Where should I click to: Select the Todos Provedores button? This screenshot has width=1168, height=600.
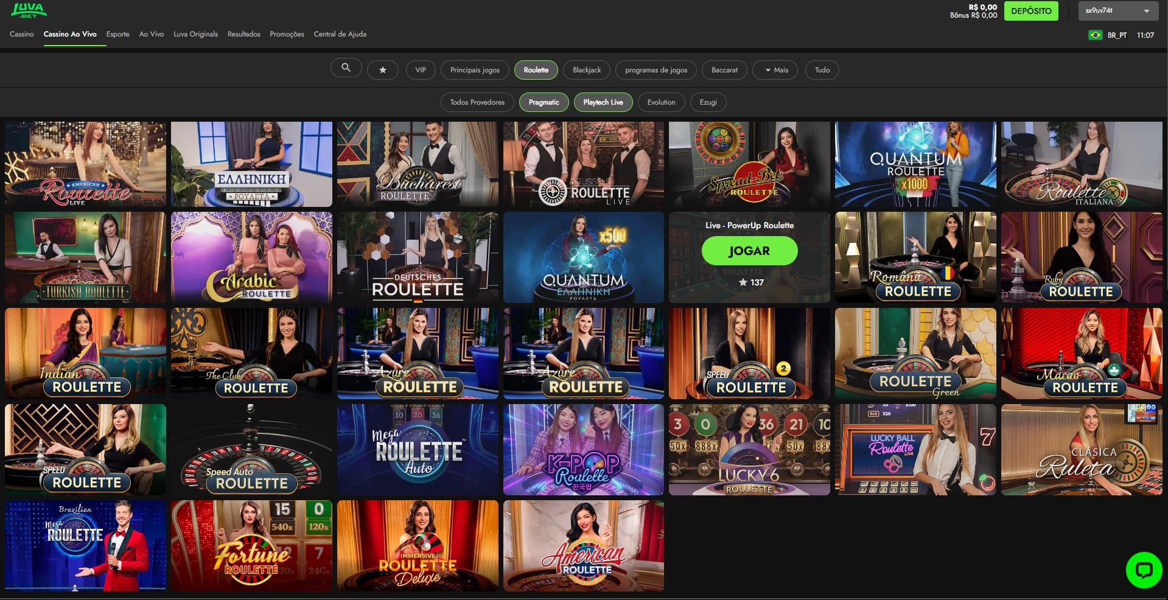477,102
